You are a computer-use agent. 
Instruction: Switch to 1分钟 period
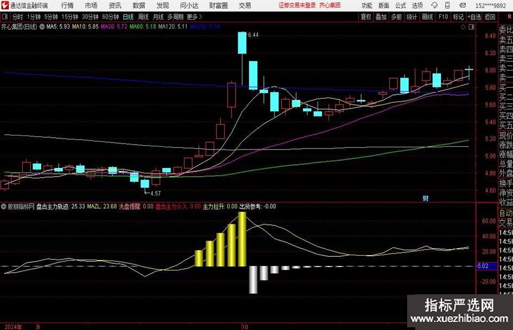tap(34, 17)
